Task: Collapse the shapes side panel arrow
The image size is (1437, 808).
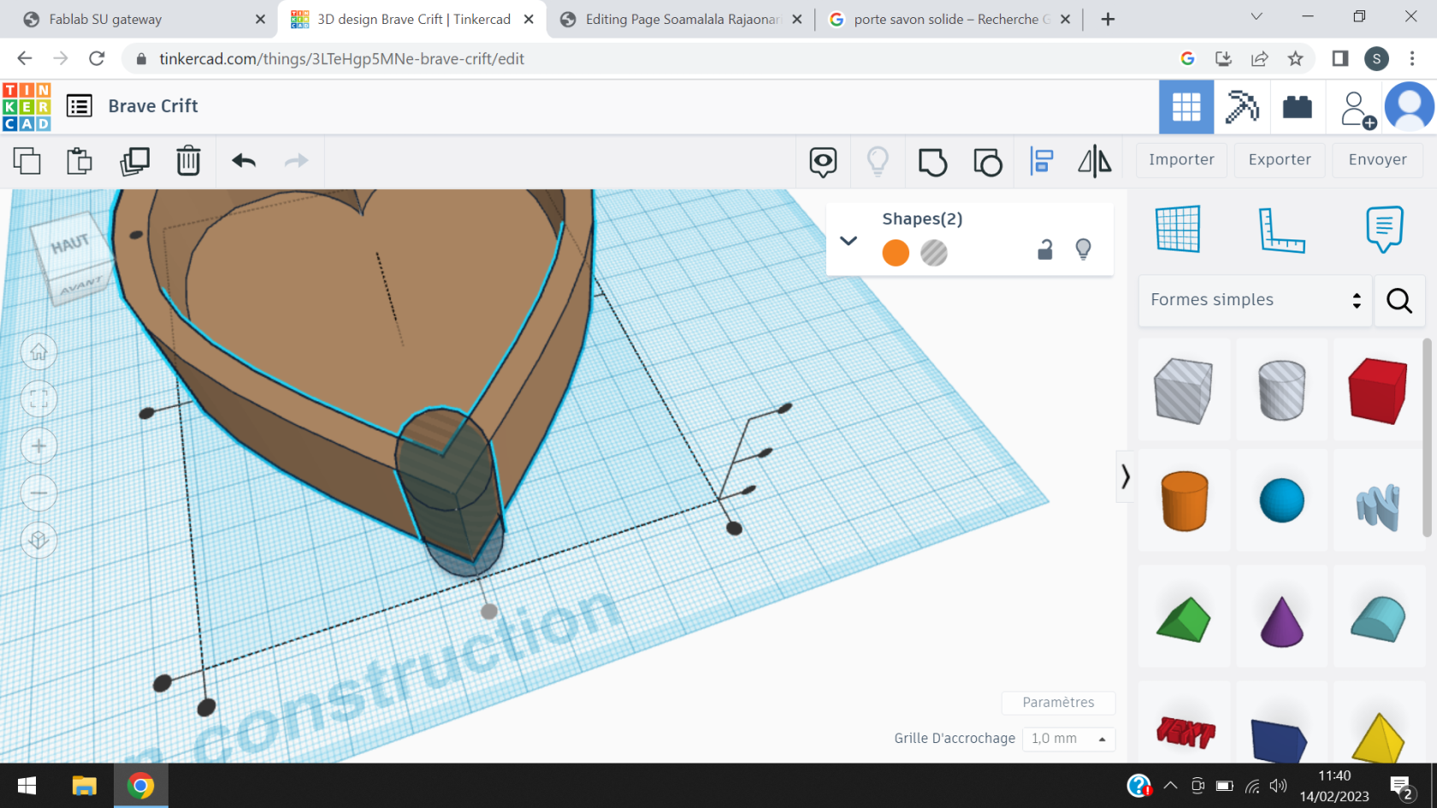Action: coord(1126,477)
